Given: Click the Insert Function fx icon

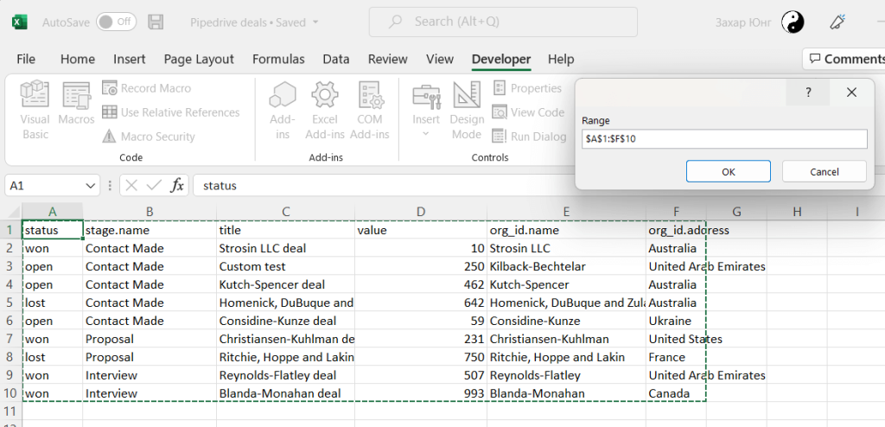Looking at the screenshot, I should (177, 185).
